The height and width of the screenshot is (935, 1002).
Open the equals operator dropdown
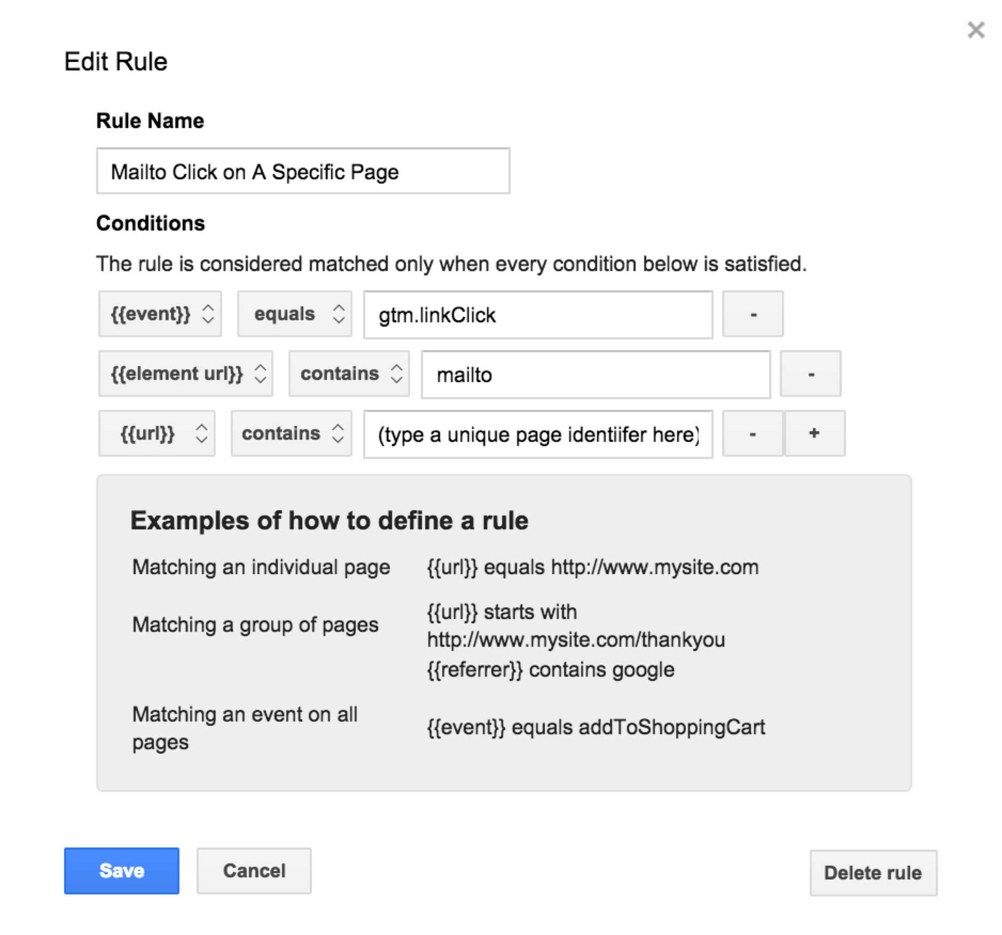(x=295, y=314)
